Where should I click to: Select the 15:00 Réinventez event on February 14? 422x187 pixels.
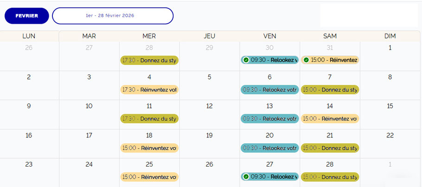330,119
